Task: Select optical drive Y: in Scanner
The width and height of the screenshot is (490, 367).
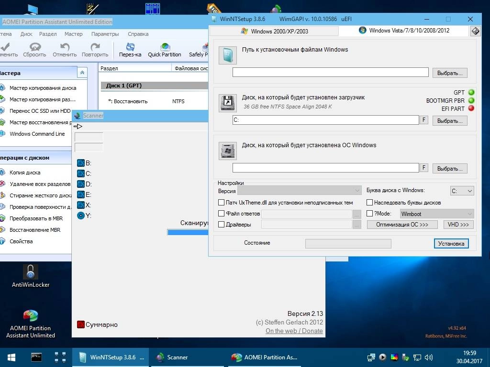Action: [x=80, y=216]
